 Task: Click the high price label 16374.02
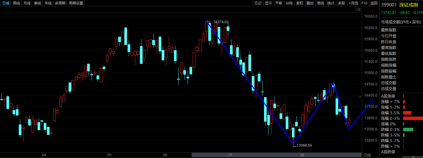tap(221, 22)
